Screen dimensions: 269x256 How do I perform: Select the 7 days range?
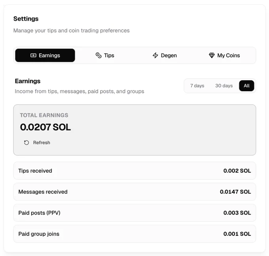coord(197,86)
